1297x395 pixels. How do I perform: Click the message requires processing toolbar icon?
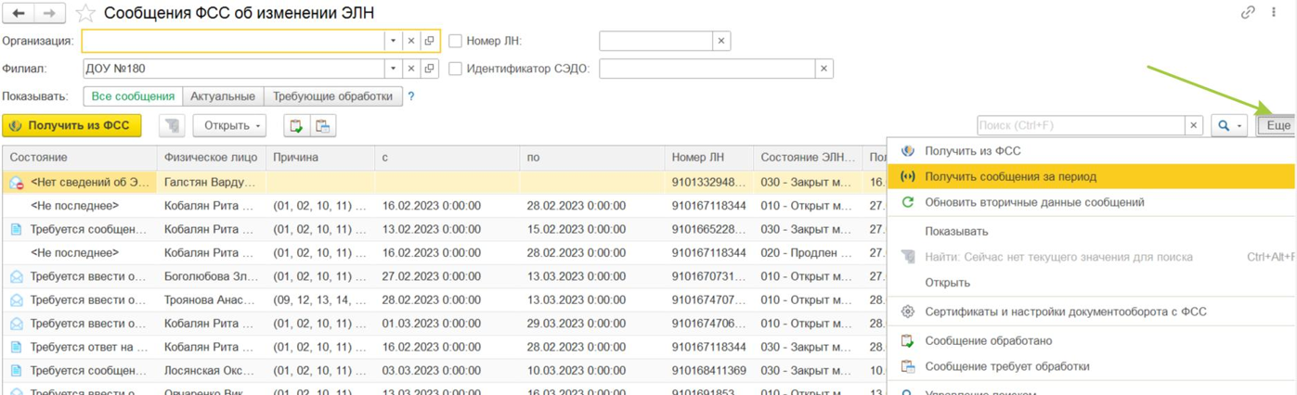322,126
